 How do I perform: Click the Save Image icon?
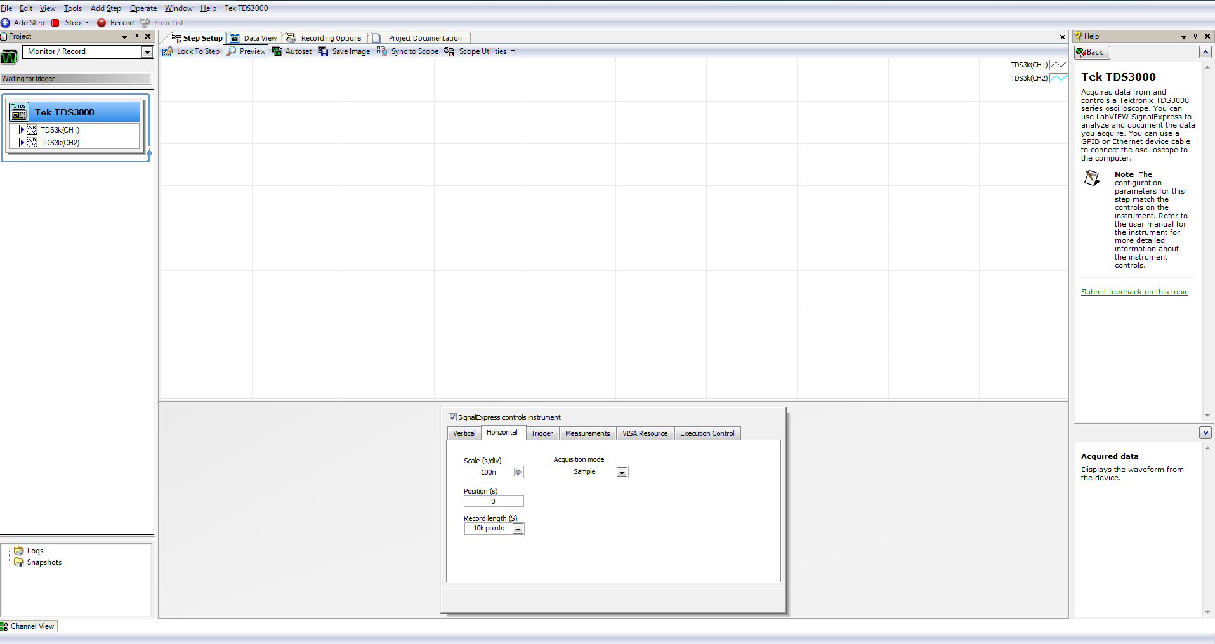[323, 51]
